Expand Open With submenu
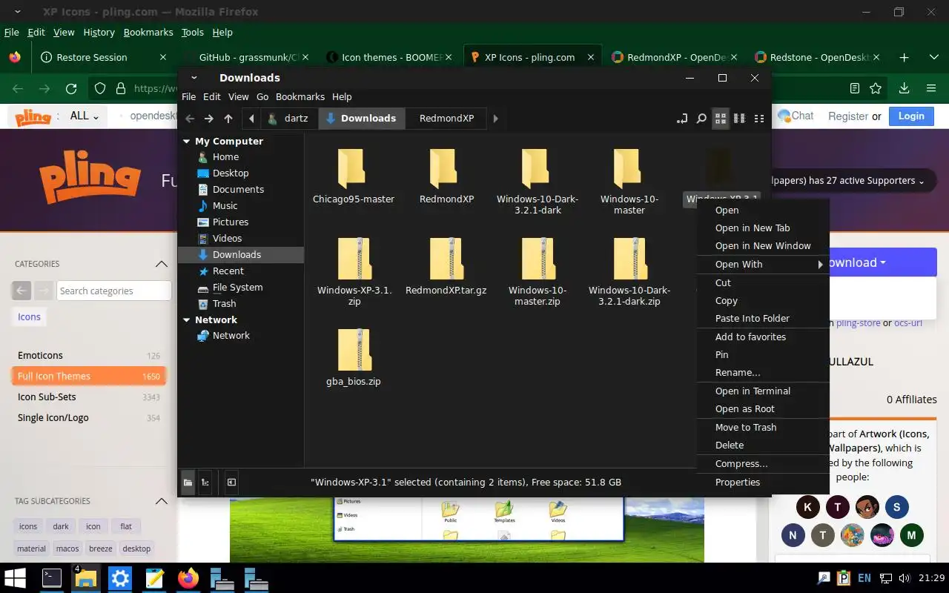 (x=763, y=264)
